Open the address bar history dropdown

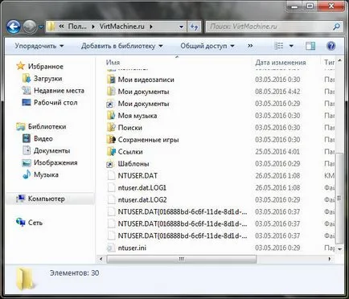(181, 27)
